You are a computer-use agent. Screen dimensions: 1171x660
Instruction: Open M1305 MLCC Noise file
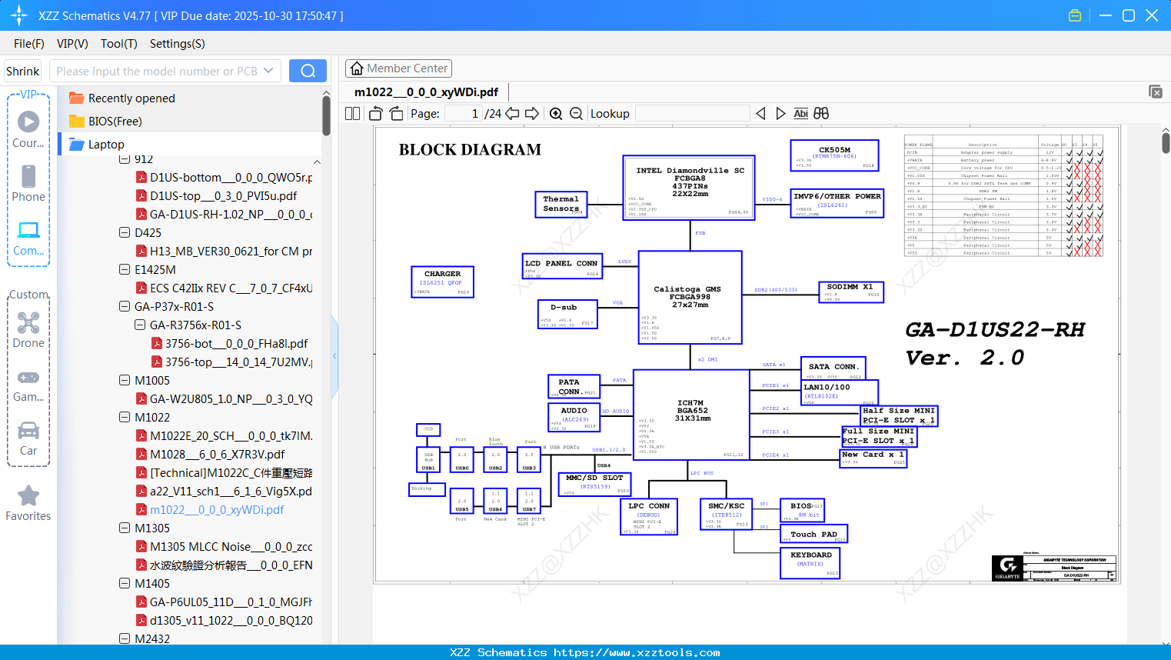224,546
